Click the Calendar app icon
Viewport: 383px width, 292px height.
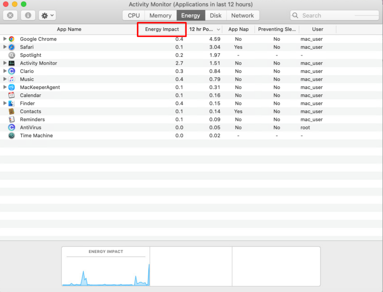(11, 95)
